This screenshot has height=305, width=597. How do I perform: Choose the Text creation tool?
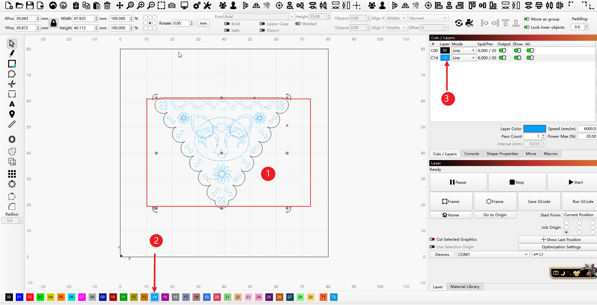[12, 104]
